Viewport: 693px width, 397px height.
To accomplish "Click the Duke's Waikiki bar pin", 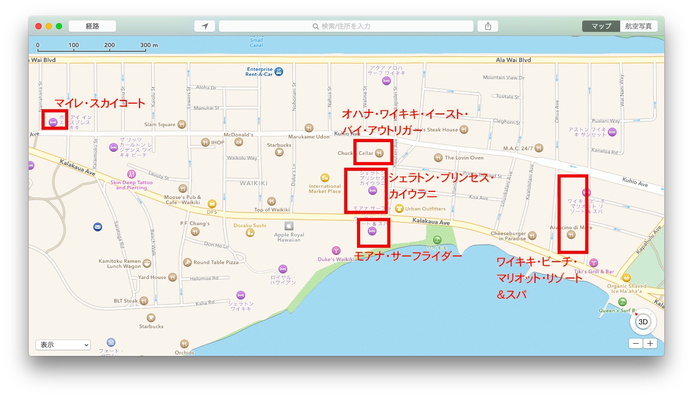I will coord(335,250).
